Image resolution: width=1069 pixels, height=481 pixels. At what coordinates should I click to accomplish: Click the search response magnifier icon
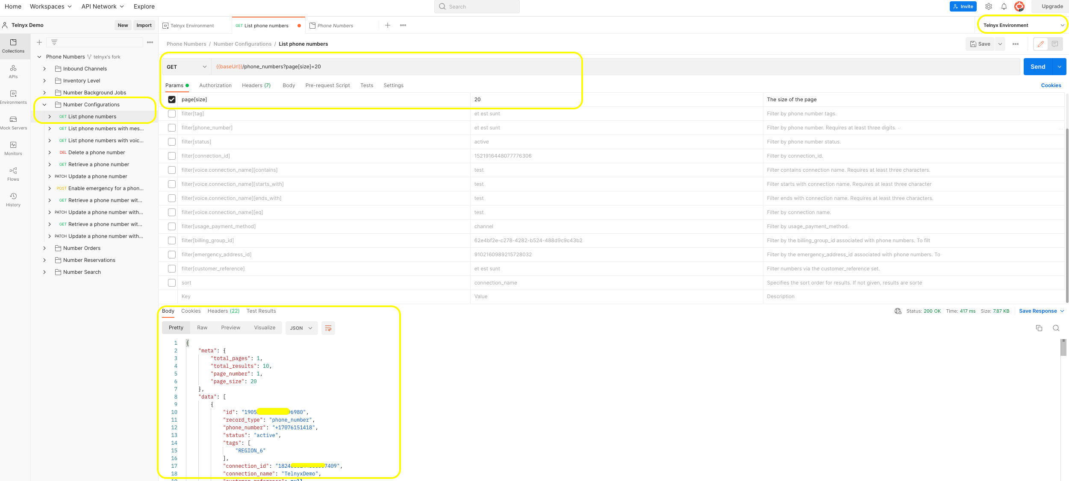[1056, 328]
